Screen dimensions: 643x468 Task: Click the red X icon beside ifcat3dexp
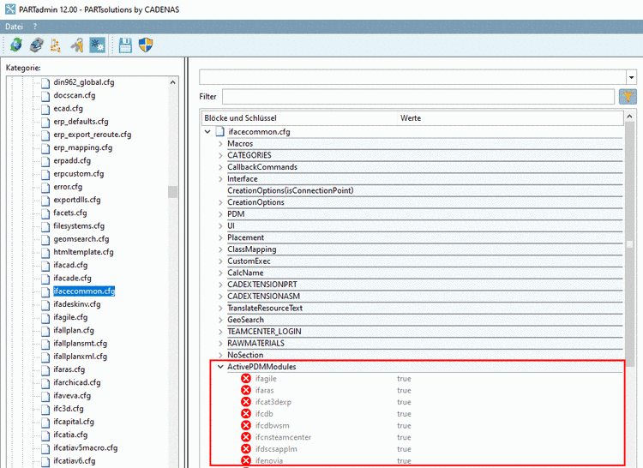[x=246, y=402]
